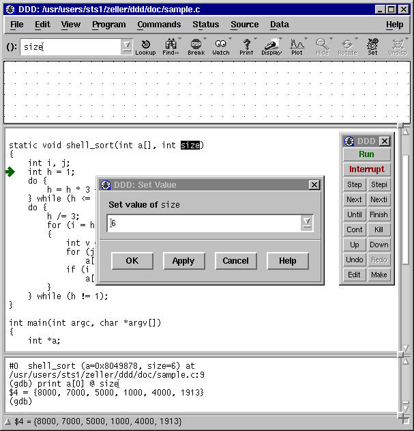The height and width of the screenshot is (431, 414).
Task: Click the Undo button in command tool
Action: click(355, 260)
